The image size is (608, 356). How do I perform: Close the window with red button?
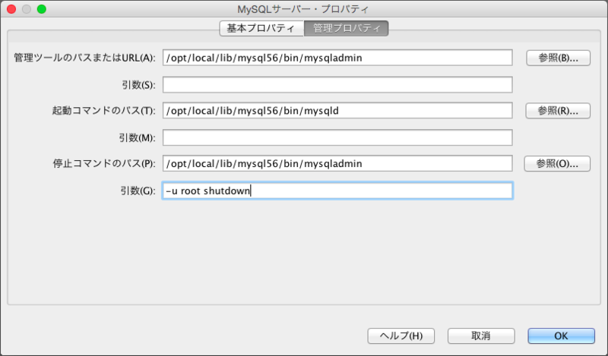11,9
